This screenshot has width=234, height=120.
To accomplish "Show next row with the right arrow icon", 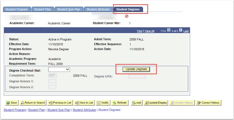I will [181, 30].
